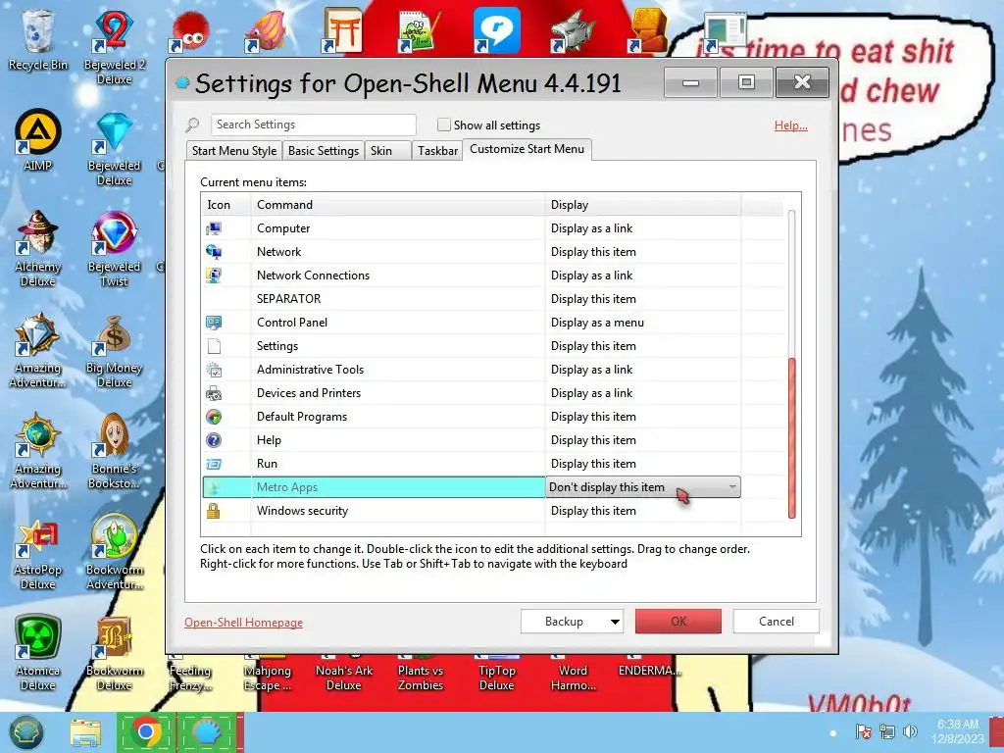The width and height of the screenshot is (1004, 753).
Task: Click the Metro Apps row icon
Action: pyautogui.click(x=214, y=487)
